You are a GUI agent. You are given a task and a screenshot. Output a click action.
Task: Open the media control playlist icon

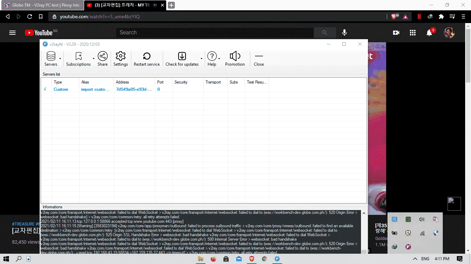452,16
